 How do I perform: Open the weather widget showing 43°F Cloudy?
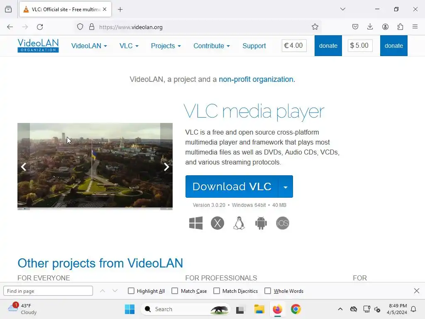[x=22, y=309]
